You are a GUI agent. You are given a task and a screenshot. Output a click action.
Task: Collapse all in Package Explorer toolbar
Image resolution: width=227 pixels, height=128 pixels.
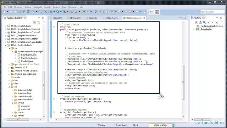pyautogui.click(x=34, y=22)
